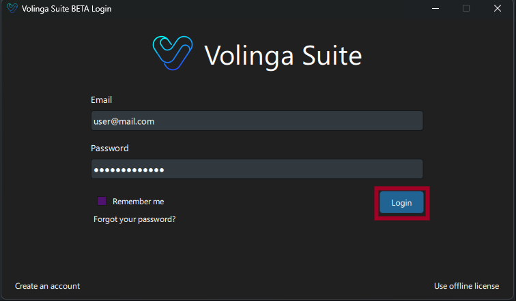Enable the Remember me checkbox
516x301 pixels.
coord(102,201)
